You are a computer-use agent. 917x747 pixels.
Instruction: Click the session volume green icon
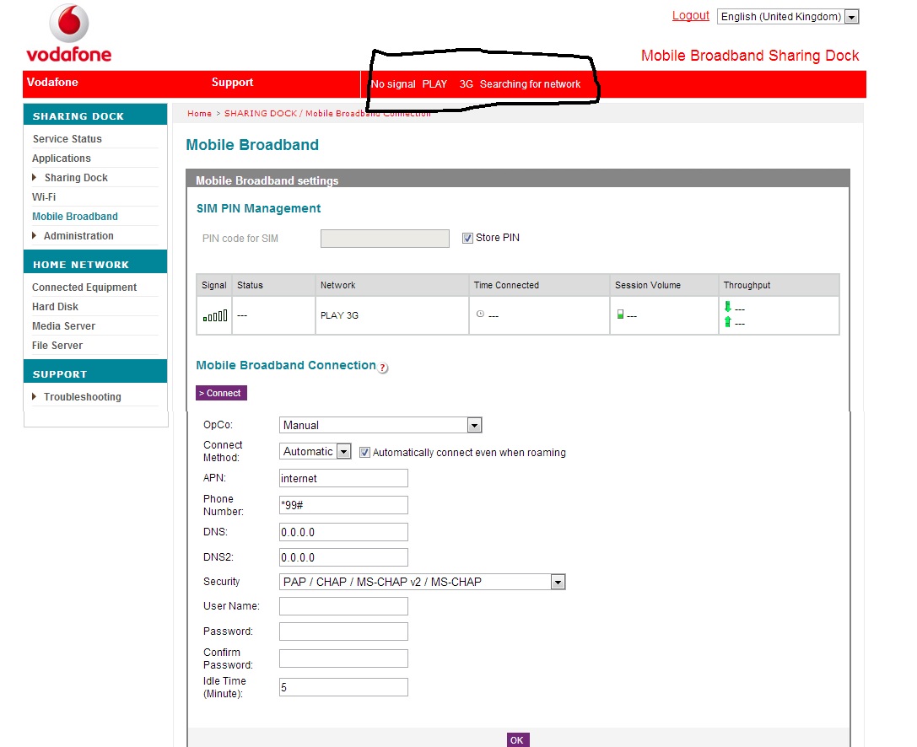click(620, 314)
